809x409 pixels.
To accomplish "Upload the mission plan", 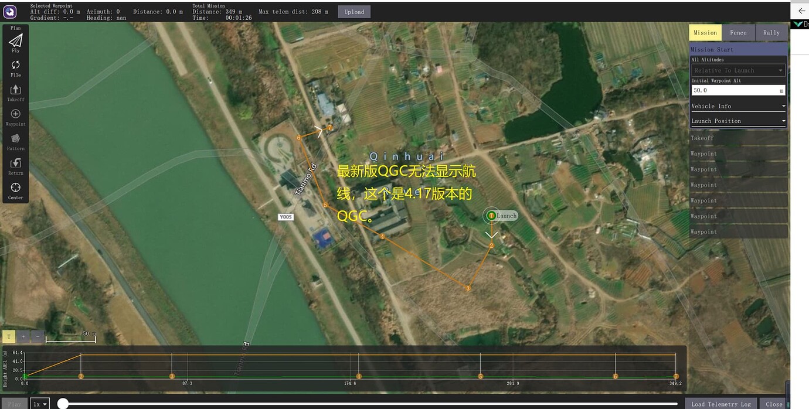I will [x=354, y=11].
